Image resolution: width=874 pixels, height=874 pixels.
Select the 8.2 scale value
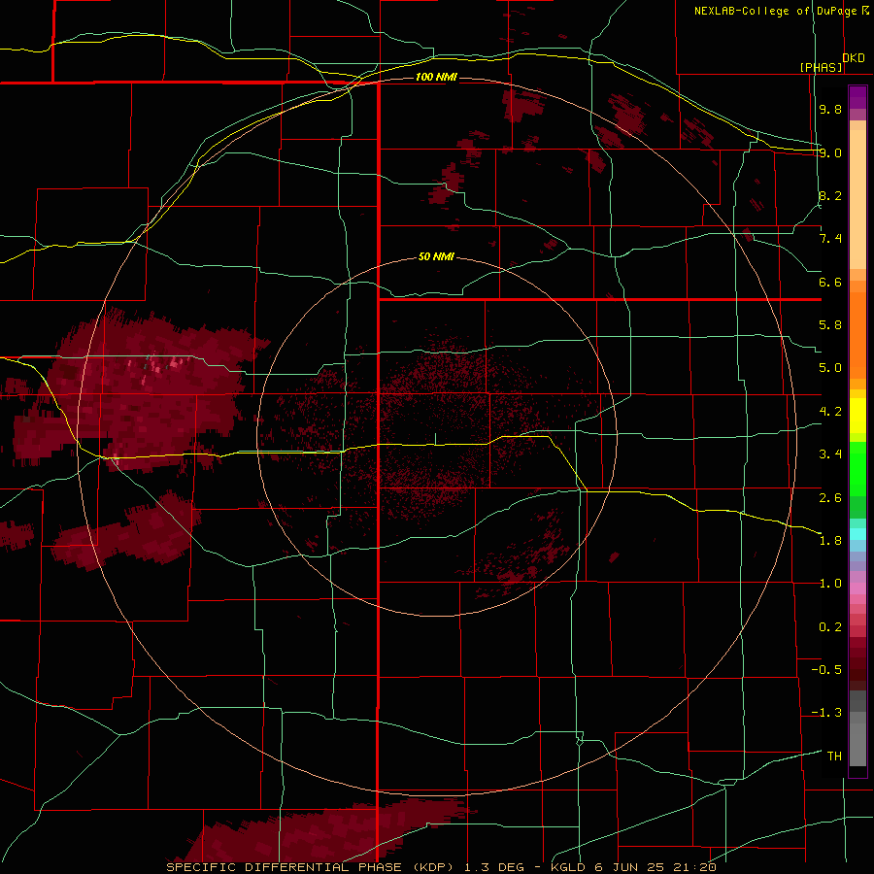click(x=830, y=195)
